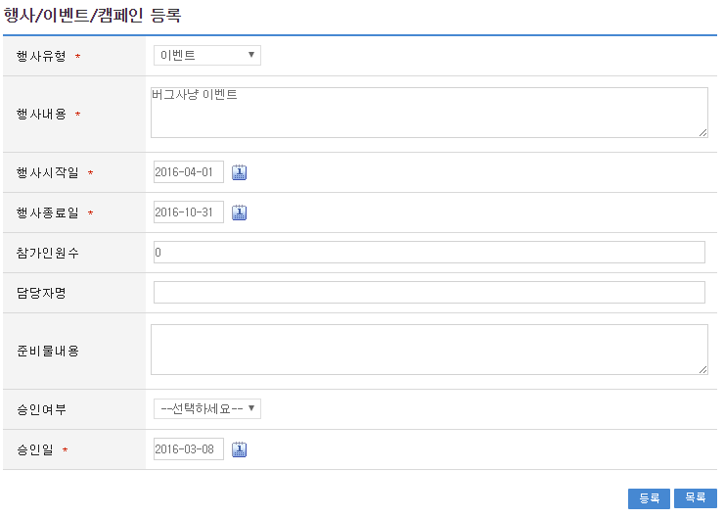The width and height of the screenshot is (724, 518).
Task: Open the 승인여부 --선택하세요-- dropdown
Action: point(207,408)
